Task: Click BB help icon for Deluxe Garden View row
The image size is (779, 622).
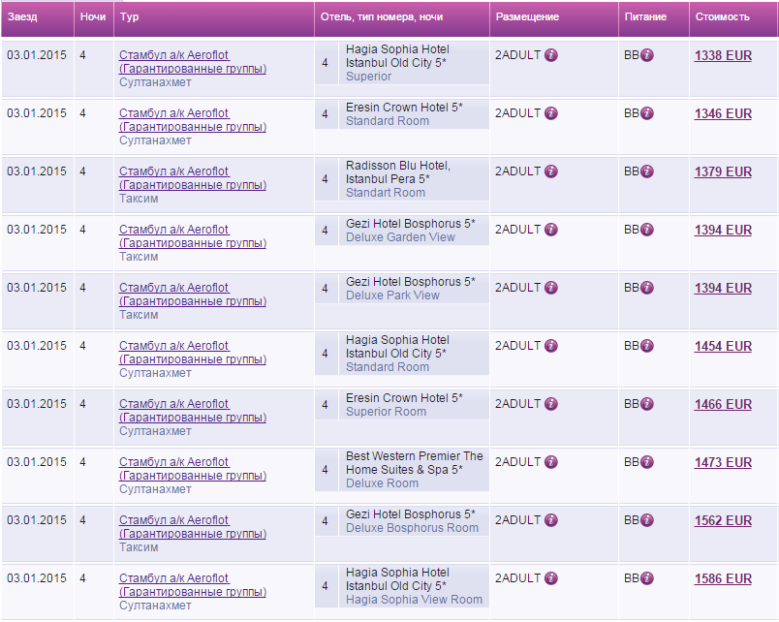Action: point(647,230)
